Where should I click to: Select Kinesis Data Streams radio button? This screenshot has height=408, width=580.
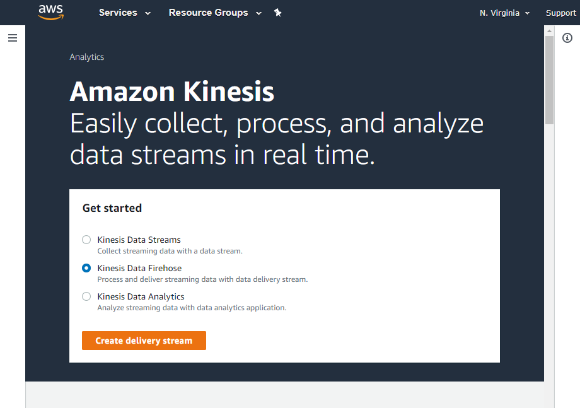pyautogui.click(x=86, y=240)
